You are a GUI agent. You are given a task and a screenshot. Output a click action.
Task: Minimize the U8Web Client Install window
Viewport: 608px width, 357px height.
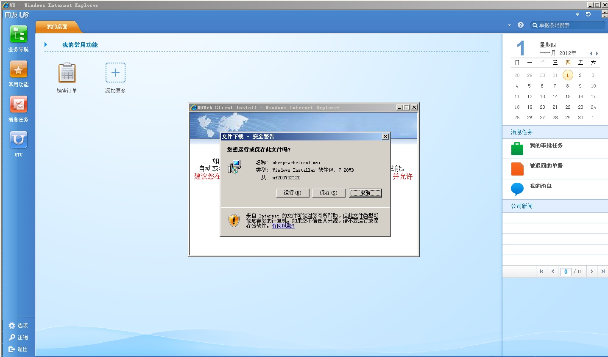click(x=399, y=107)
